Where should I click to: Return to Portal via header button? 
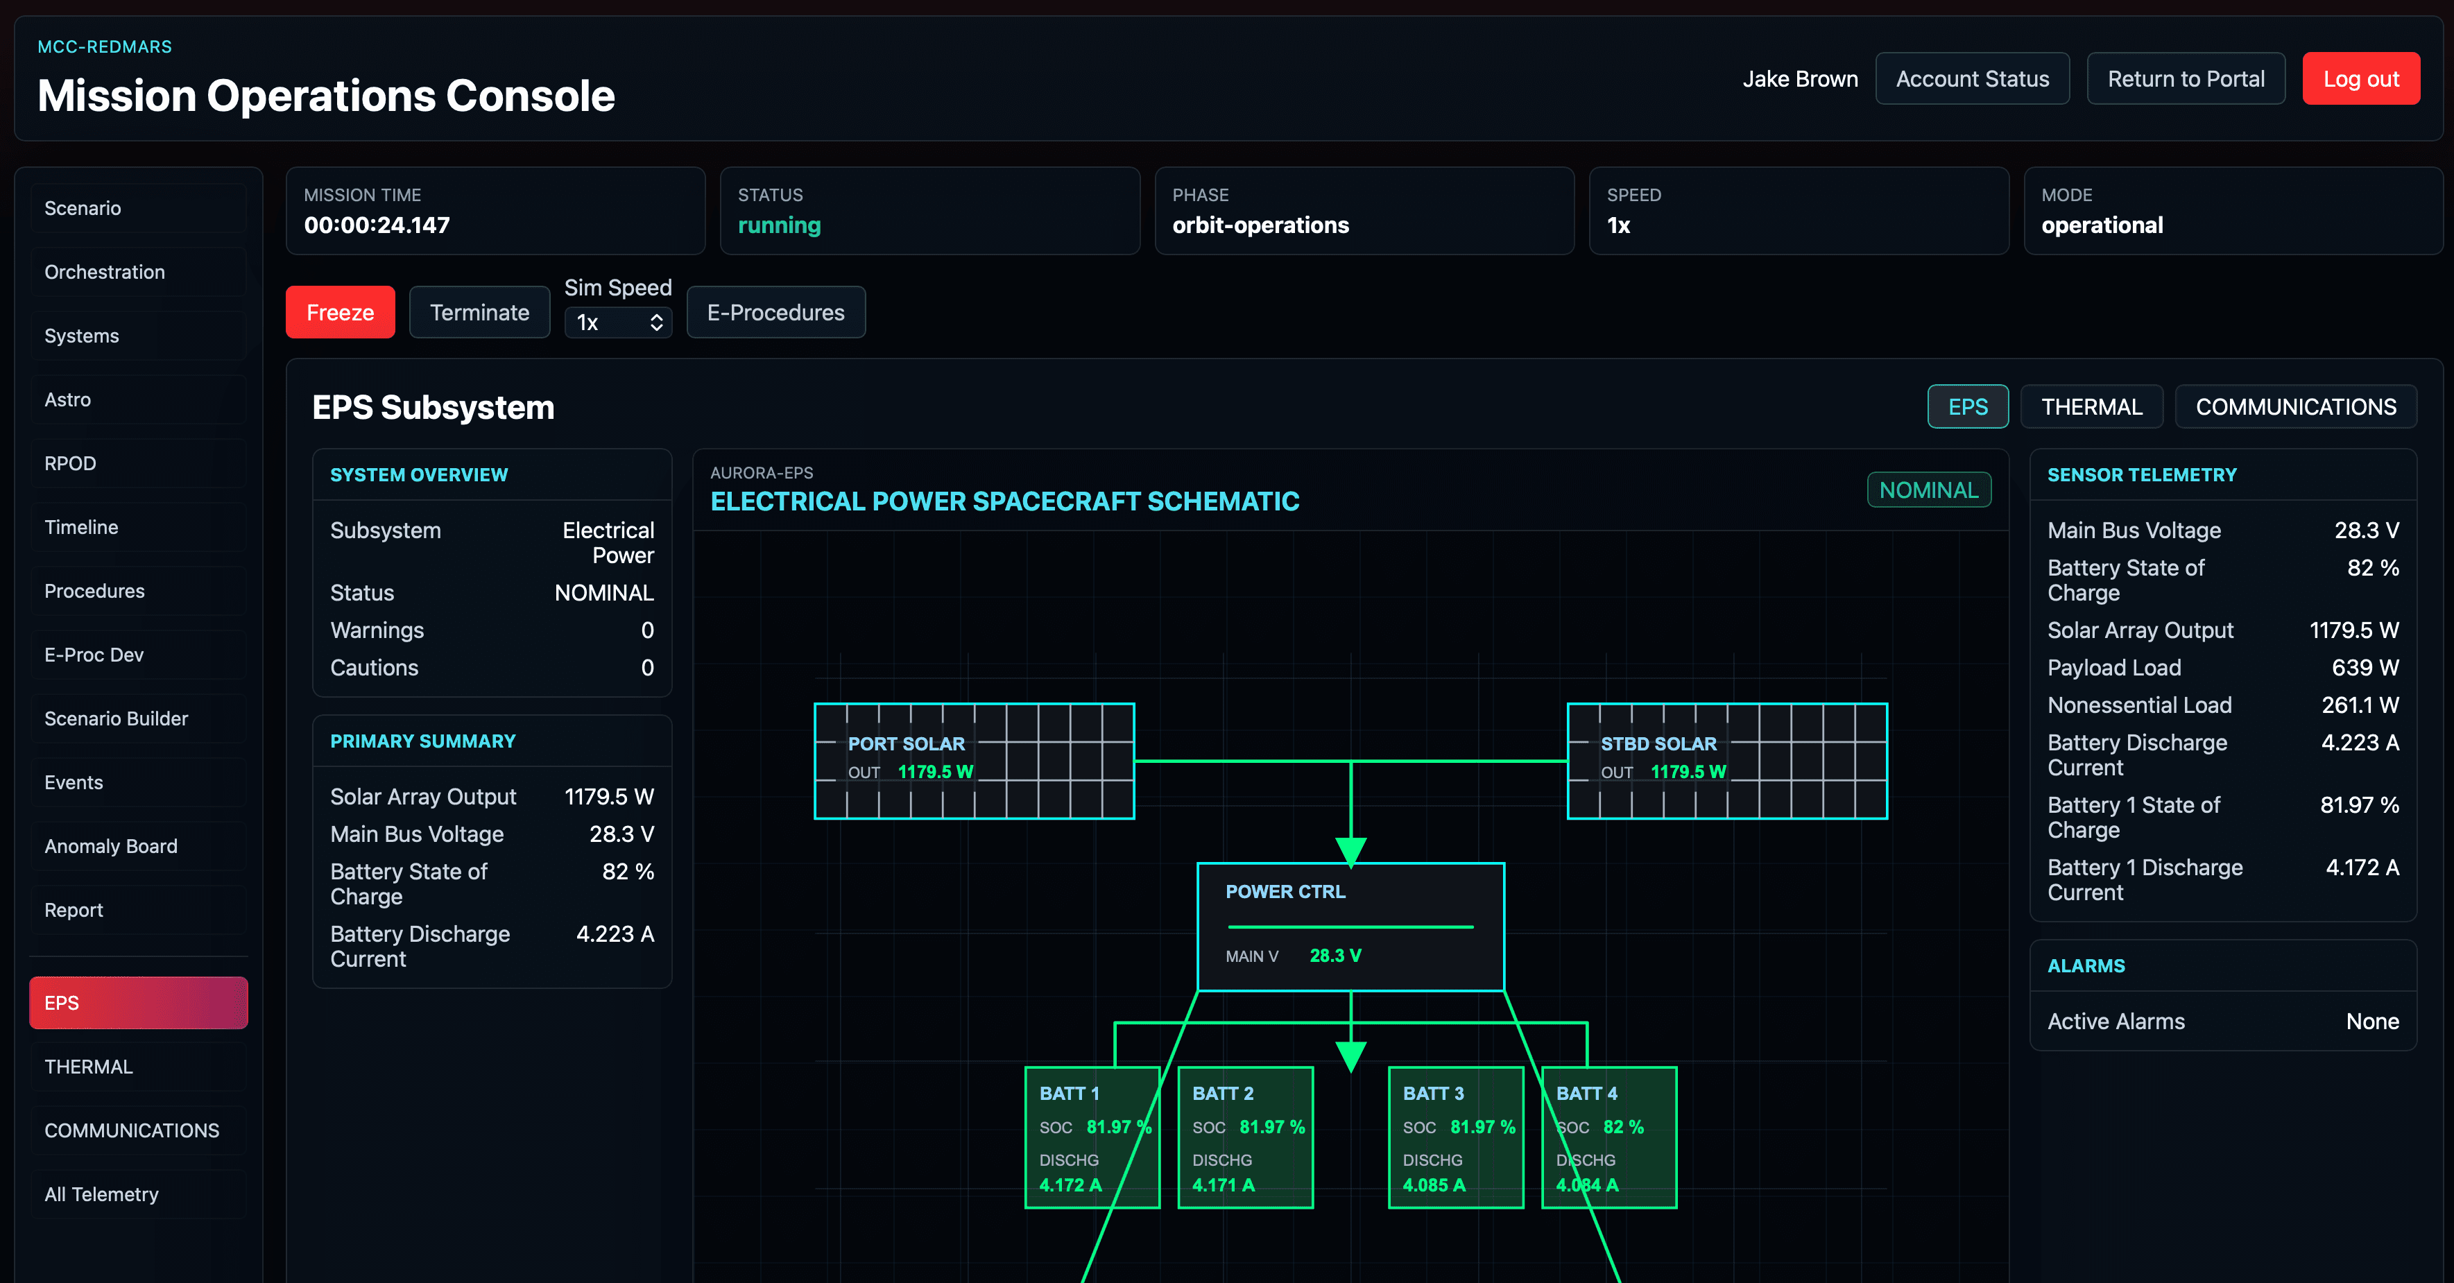2186,78
